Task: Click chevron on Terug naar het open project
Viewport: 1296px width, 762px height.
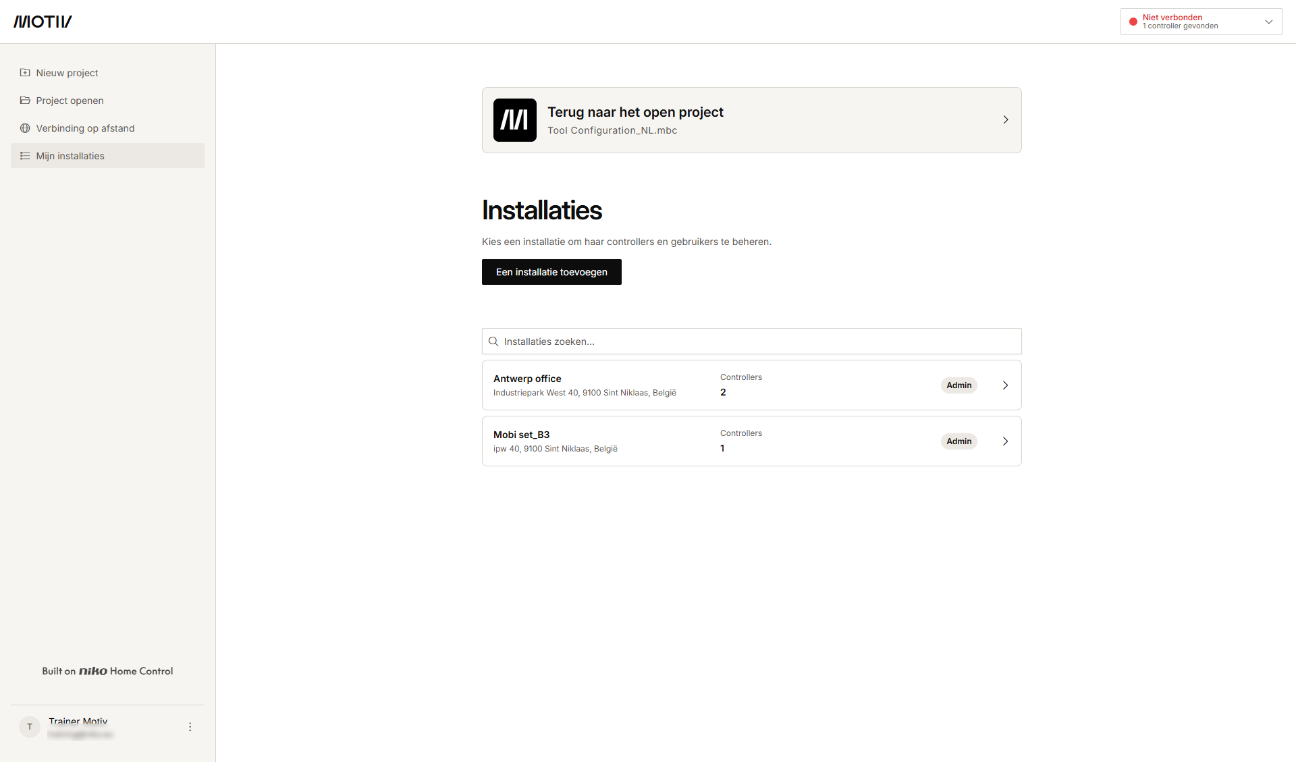Action: coord(1006,120)
